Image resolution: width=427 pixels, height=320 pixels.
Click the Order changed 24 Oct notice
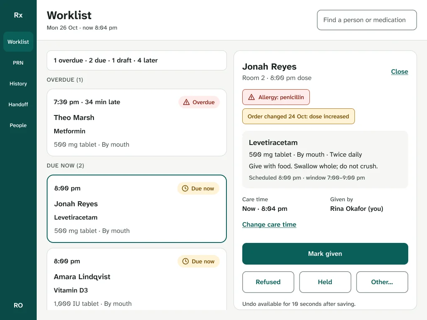pos(299,117)
